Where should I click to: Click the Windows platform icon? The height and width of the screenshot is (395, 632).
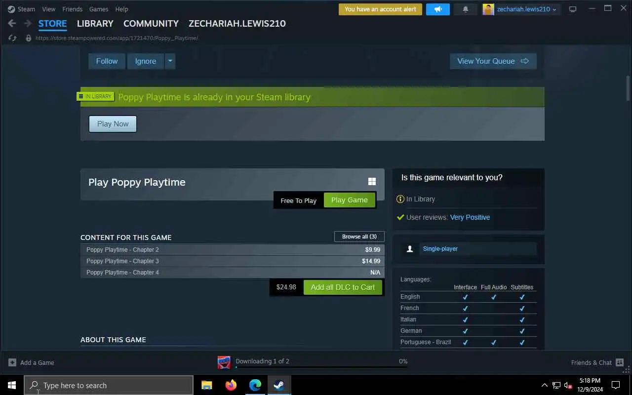coord(372,182)
